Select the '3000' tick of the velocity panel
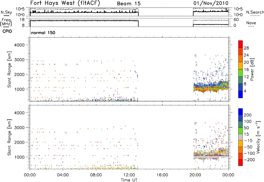Viewport: 264px width, 182px height. tap(19, 127)
